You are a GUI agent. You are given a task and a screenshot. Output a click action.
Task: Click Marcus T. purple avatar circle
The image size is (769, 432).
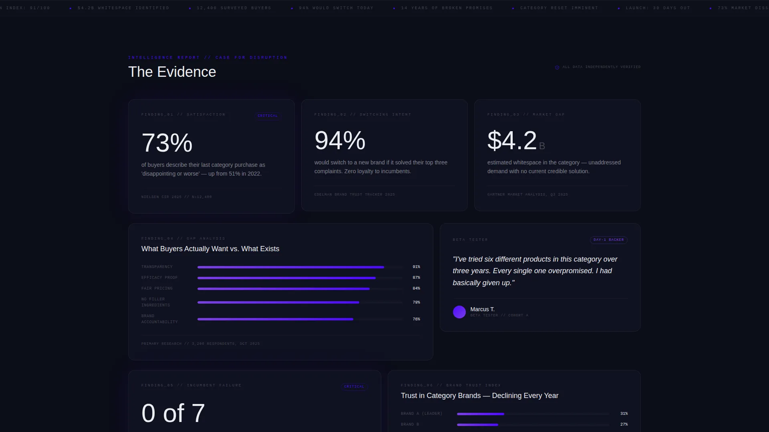[459, 312]
